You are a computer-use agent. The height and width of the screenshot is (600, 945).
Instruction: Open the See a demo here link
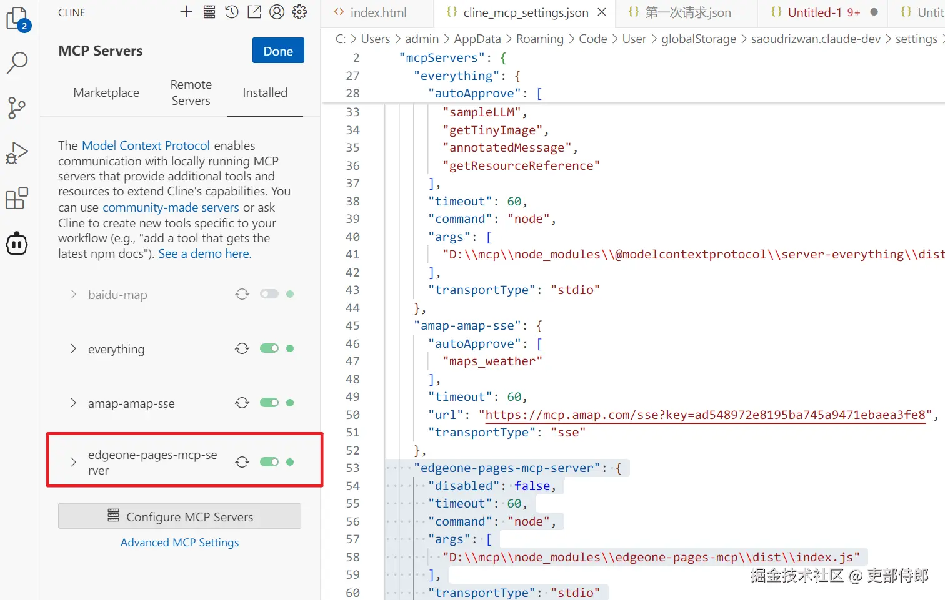[205, 253]
